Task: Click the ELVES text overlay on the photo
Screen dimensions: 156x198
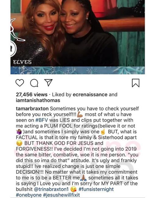Action: click(22, 62)
